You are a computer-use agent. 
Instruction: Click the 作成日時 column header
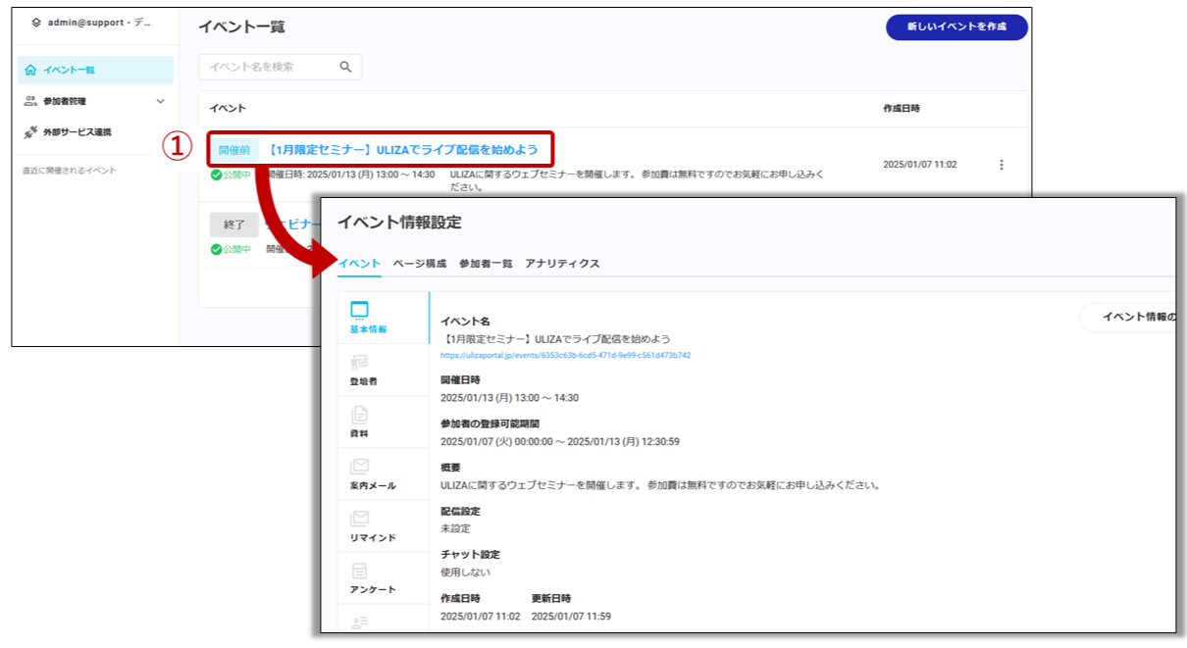pos(902,108)
